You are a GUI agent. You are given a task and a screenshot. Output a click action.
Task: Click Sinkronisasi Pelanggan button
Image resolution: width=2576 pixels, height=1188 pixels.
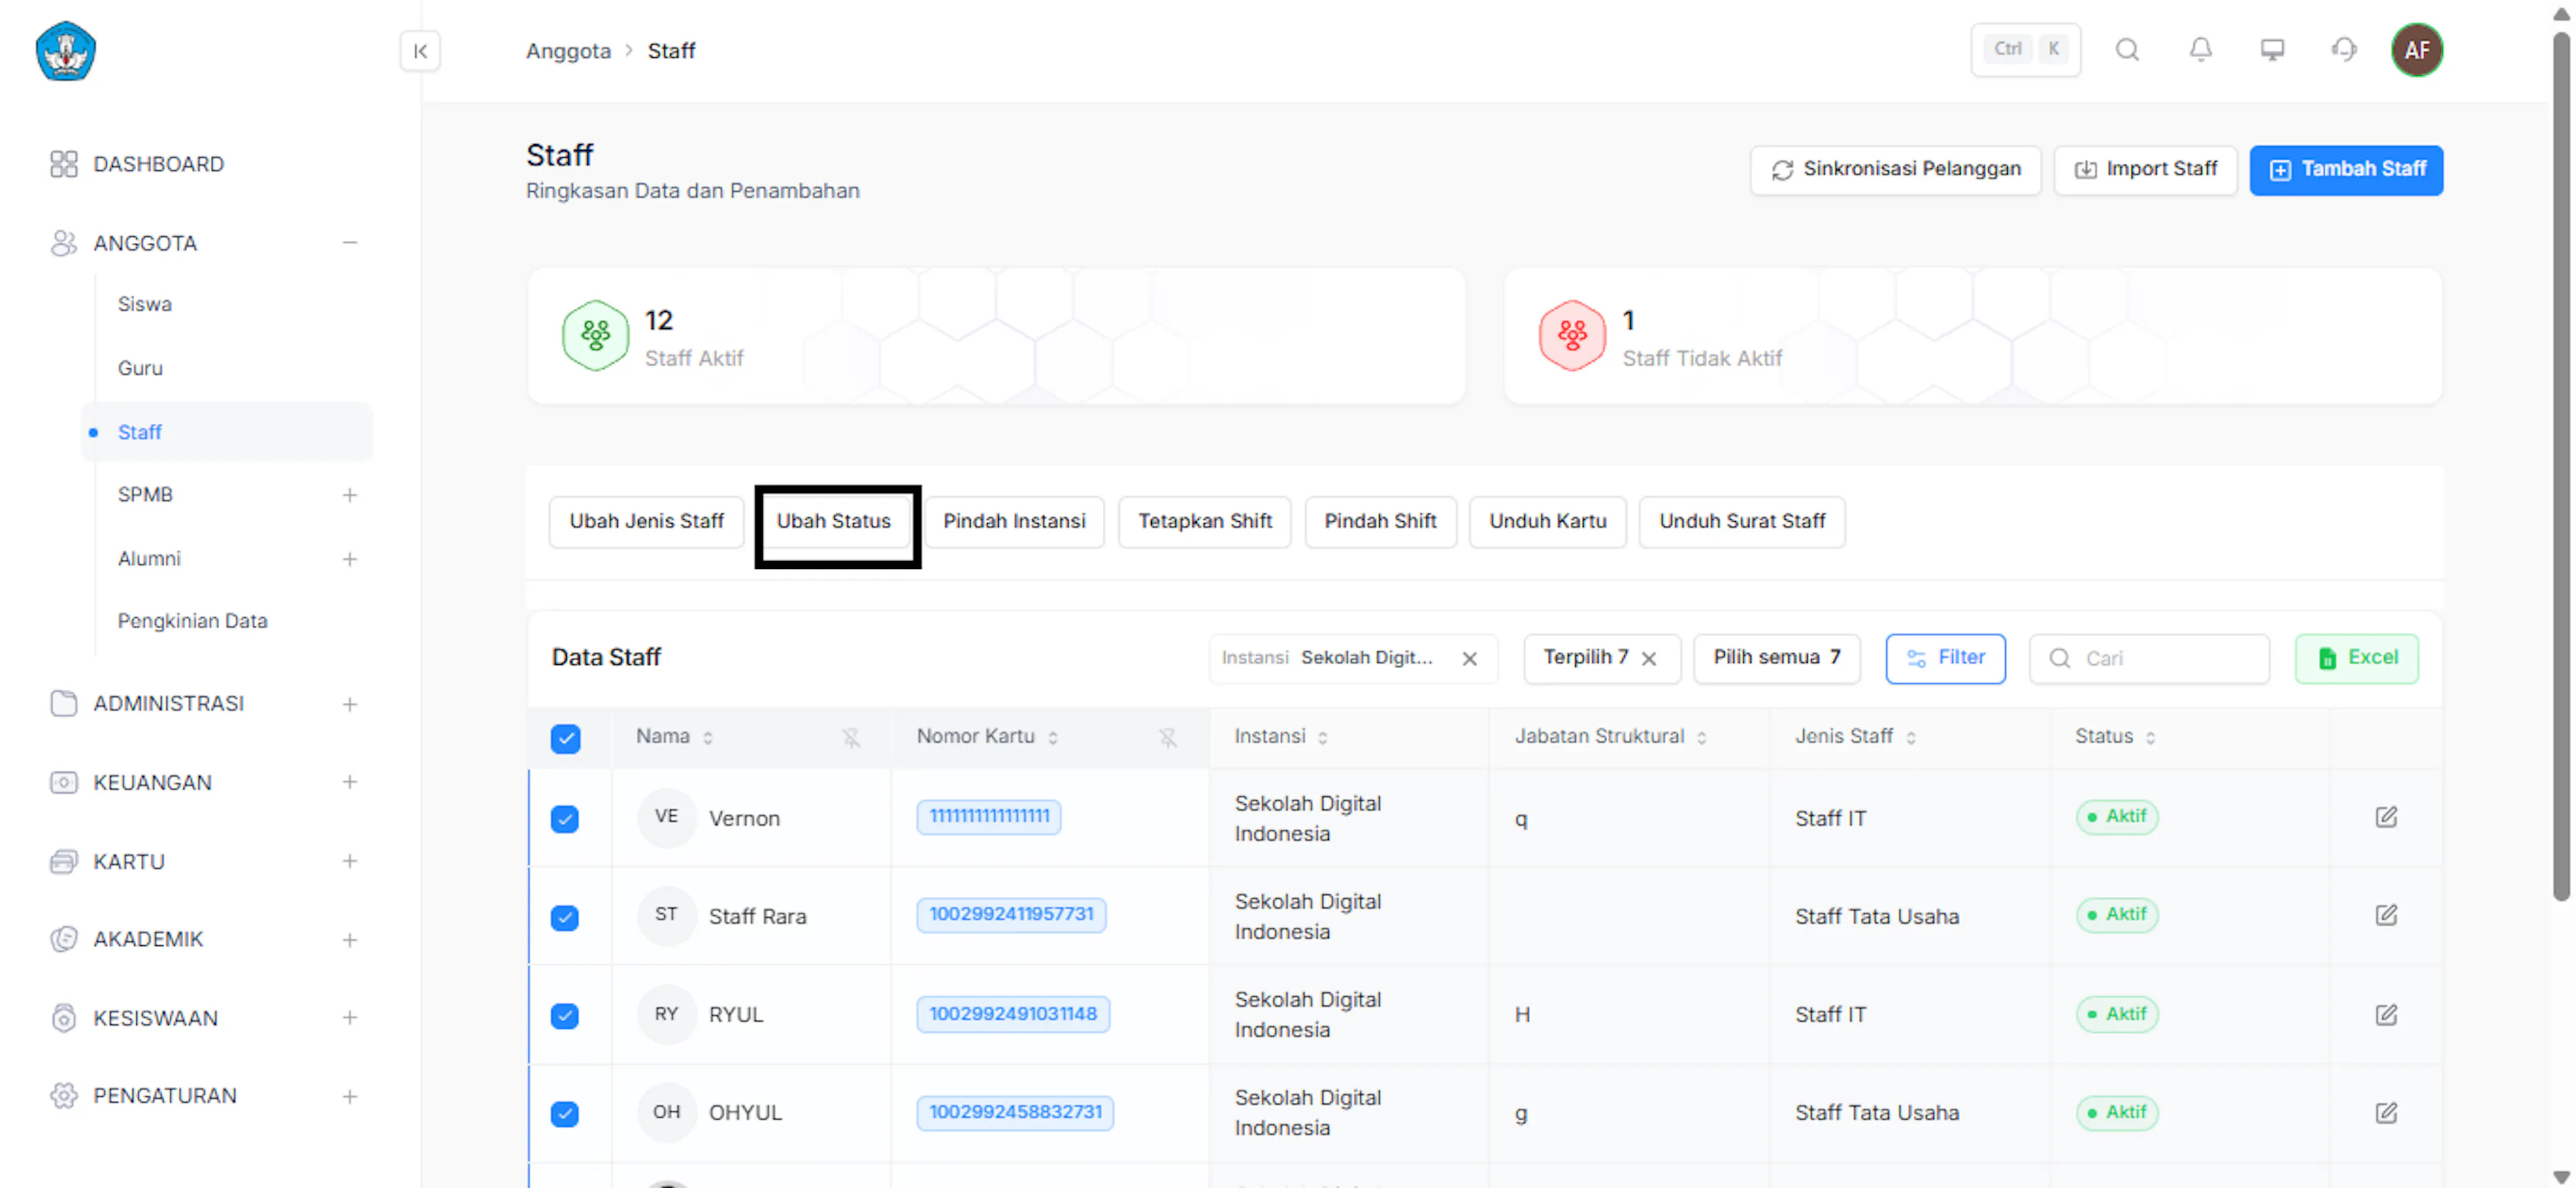(x=1896, y=170)
